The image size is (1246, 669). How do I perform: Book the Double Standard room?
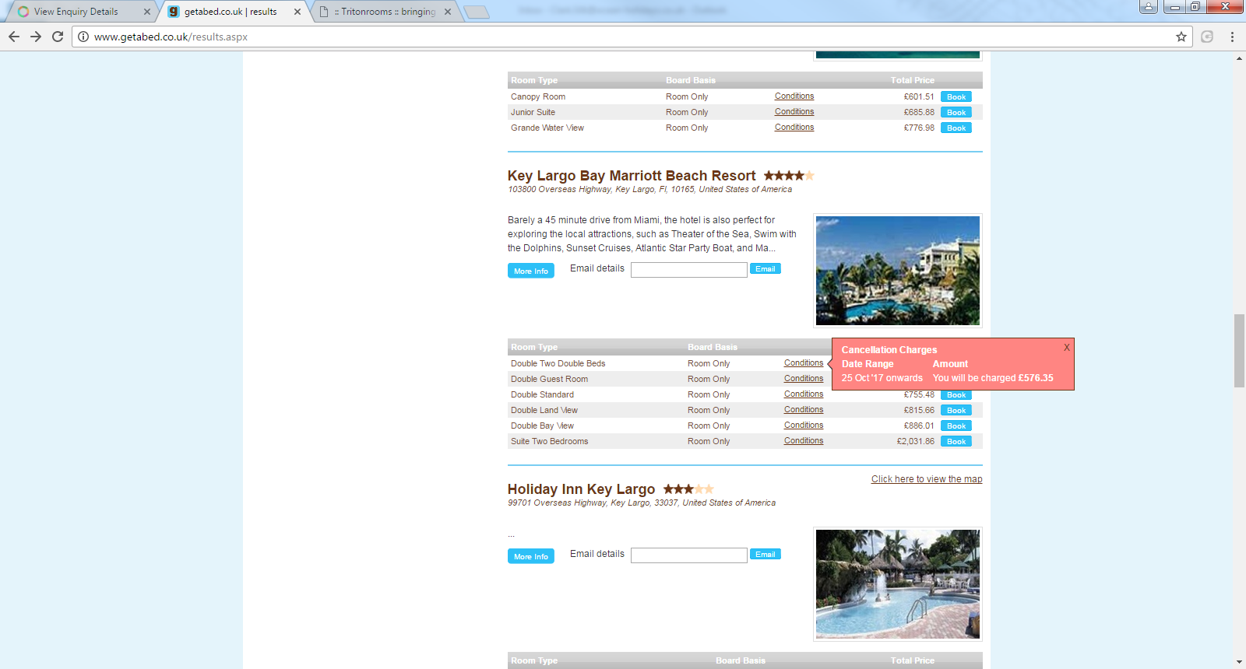[956, 395]
